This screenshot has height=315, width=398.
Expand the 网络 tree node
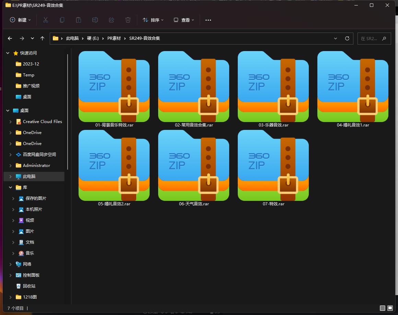coord(10,264)
